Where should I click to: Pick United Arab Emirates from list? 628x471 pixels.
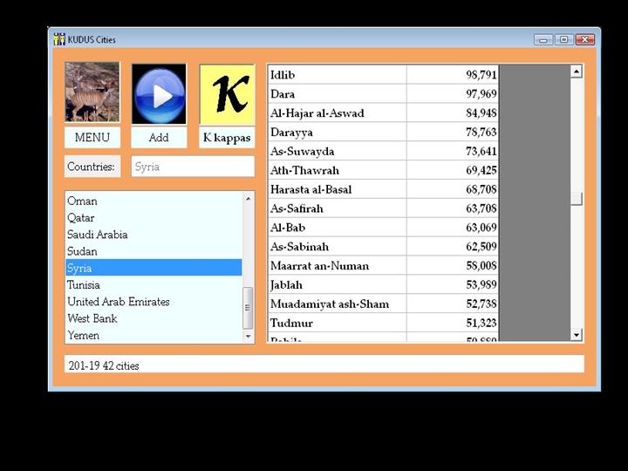point(119,302)
